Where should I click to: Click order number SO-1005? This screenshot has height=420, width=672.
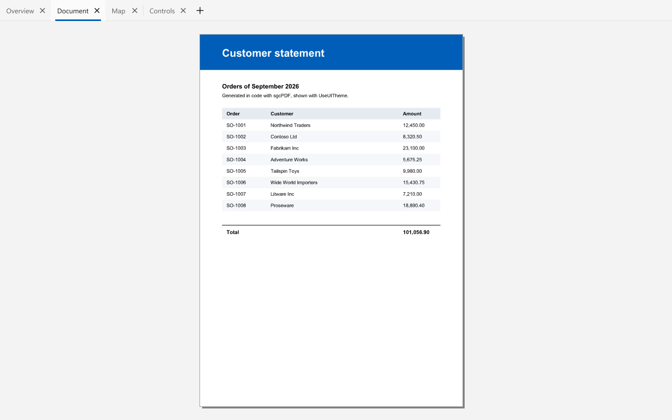coord(236,172)
